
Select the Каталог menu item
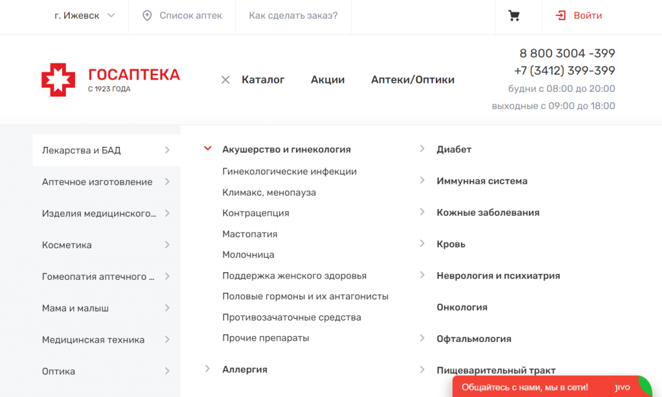[x=263, y=80]
